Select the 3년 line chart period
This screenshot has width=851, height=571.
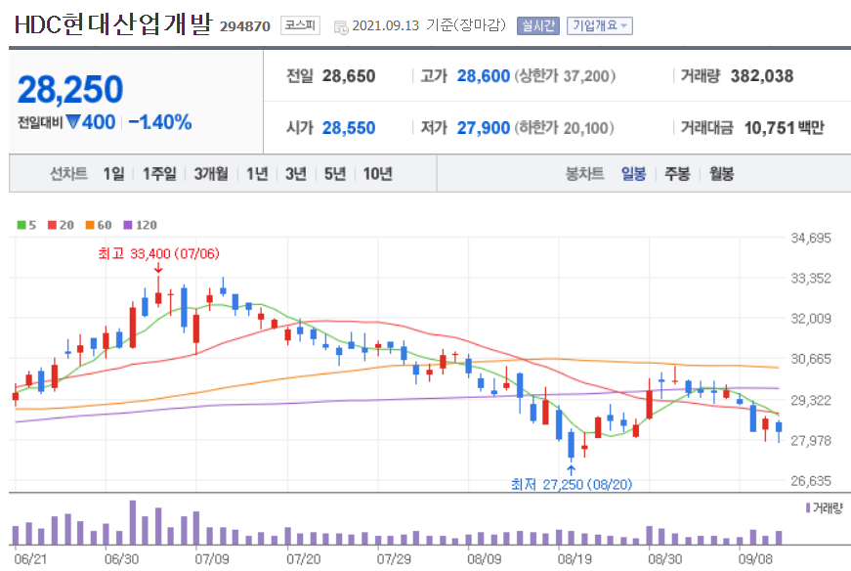coord(296,174)
